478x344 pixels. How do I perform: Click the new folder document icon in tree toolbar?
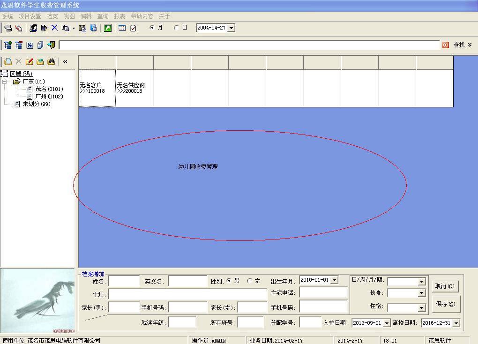click(x=8, y=61)
